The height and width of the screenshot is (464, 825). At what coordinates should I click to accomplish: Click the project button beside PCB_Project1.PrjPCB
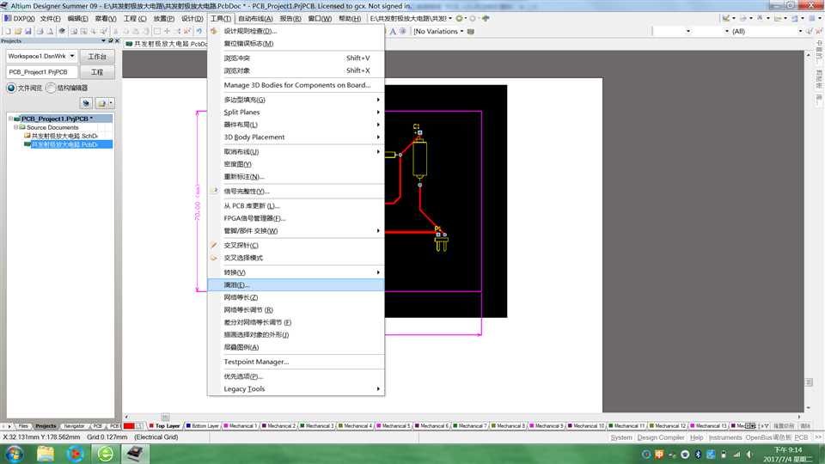97,72
